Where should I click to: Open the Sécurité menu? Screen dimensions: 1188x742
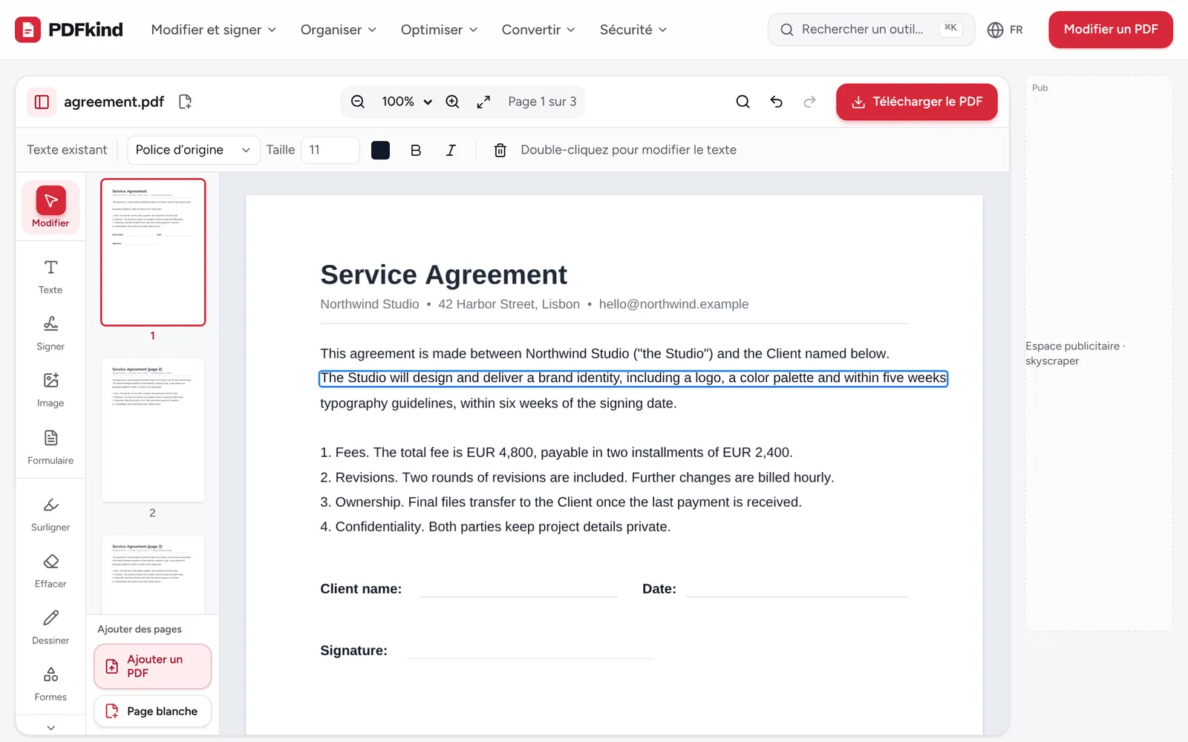pyautogui.click(x=633, y=30)
